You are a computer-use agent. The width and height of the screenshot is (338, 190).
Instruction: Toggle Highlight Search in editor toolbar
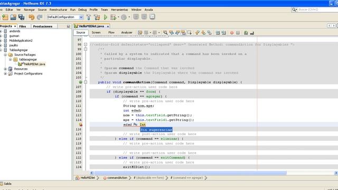tap(183, 33)
